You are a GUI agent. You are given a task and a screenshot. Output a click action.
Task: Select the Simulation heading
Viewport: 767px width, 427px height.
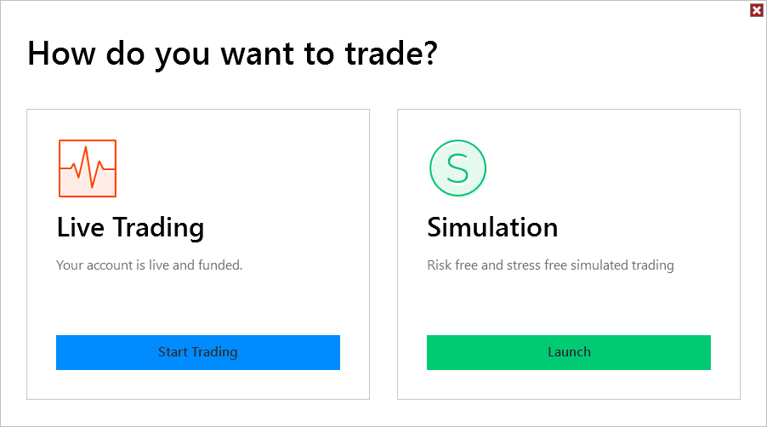492,228
